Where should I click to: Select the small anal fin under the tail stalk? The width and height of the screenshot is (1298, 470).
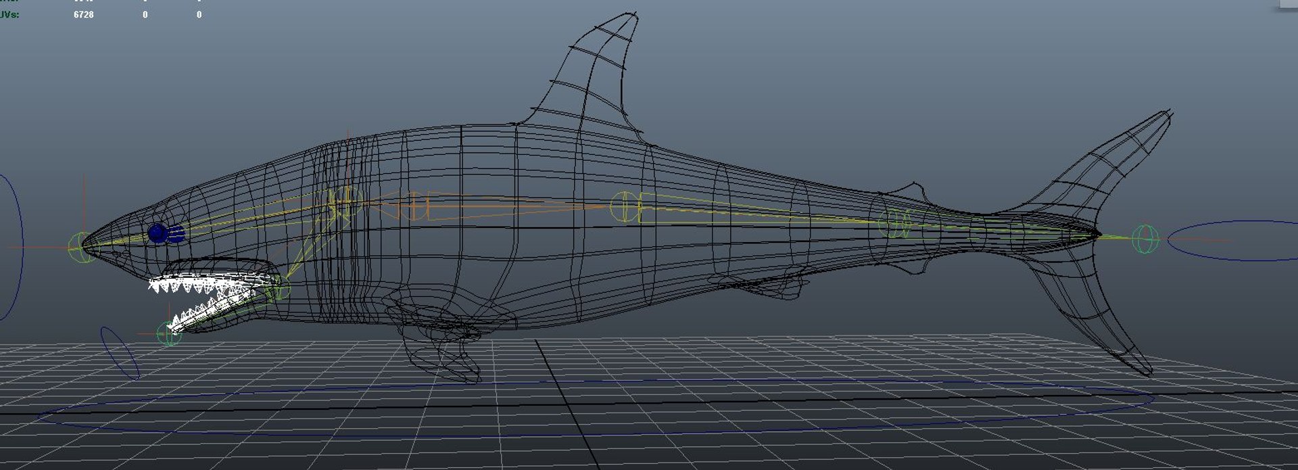pyautogui.click(x=911, y=268)
